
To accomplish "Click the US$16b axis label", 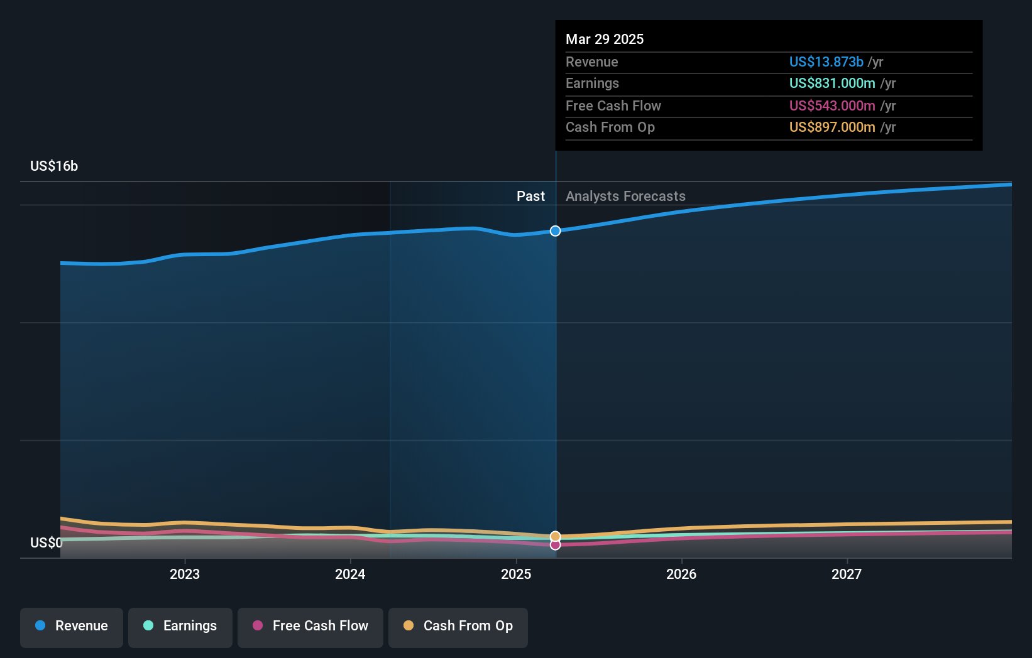I will (x=54, y=166).
